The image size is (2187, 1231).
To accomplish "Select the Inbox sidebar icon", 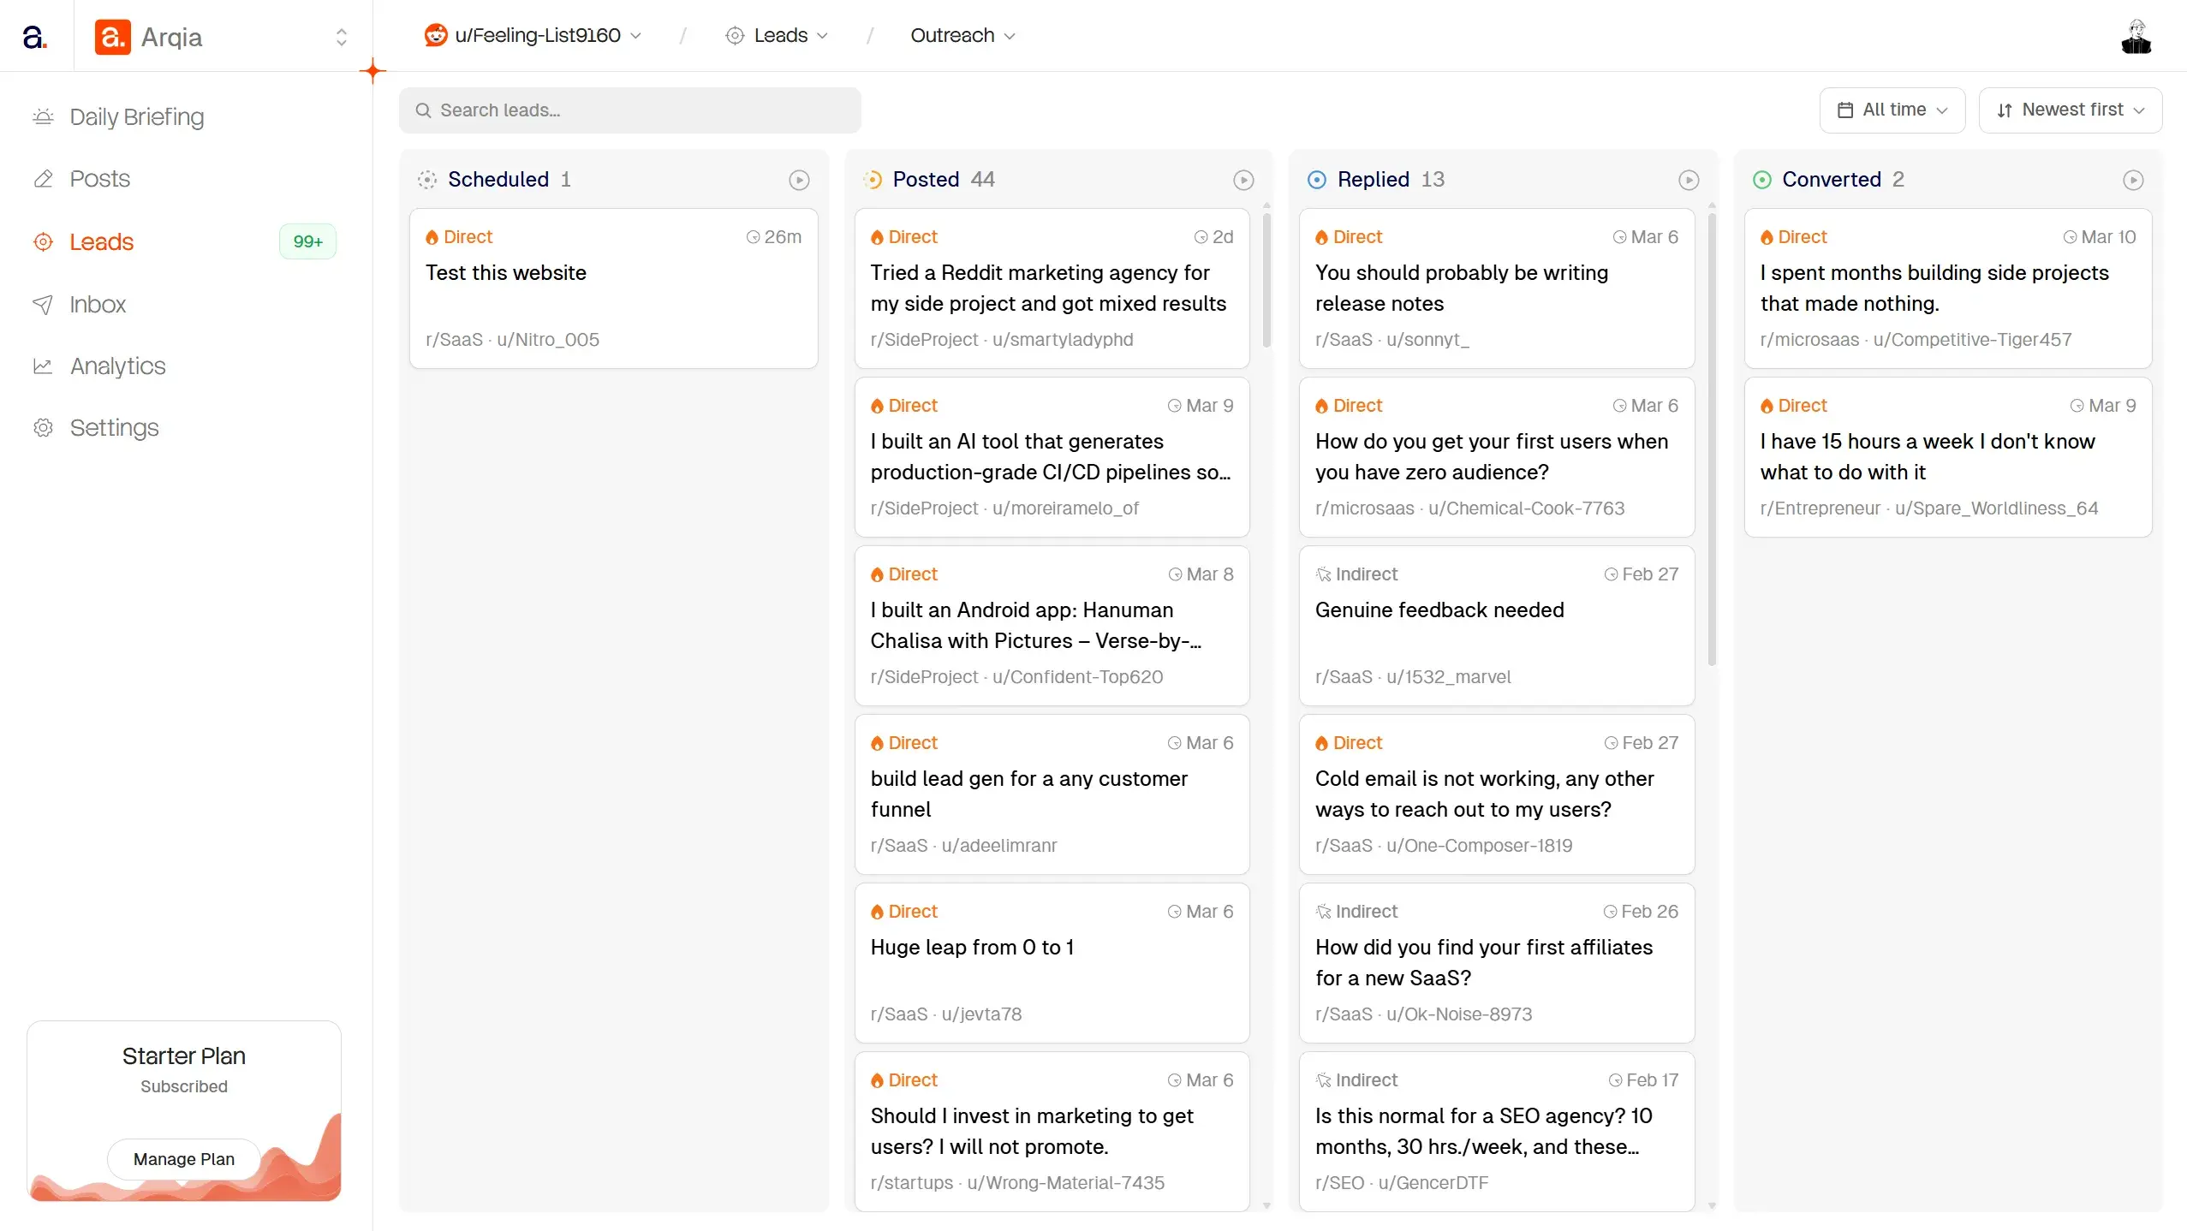I will click(x=44, y=304).
